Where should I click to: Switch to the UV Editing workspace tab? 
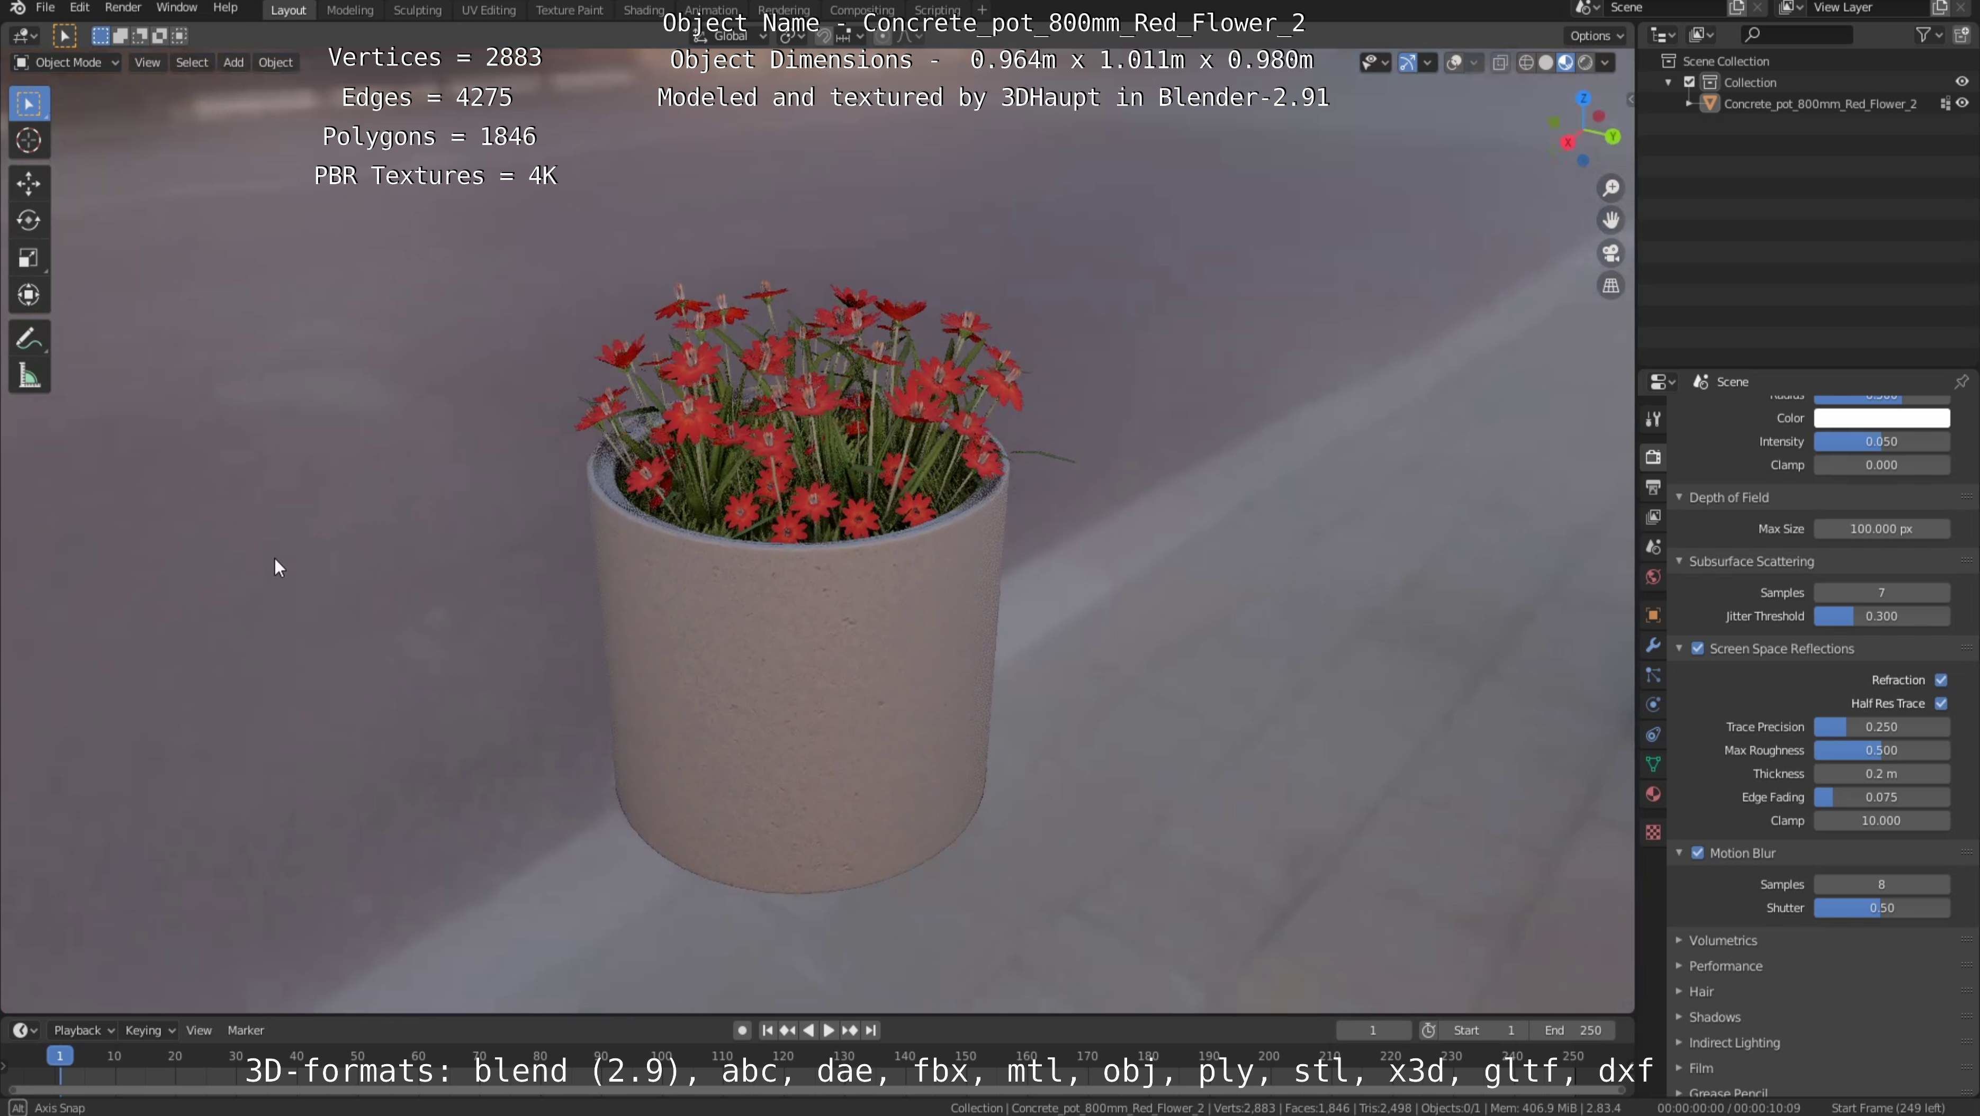tap(488, 10)
